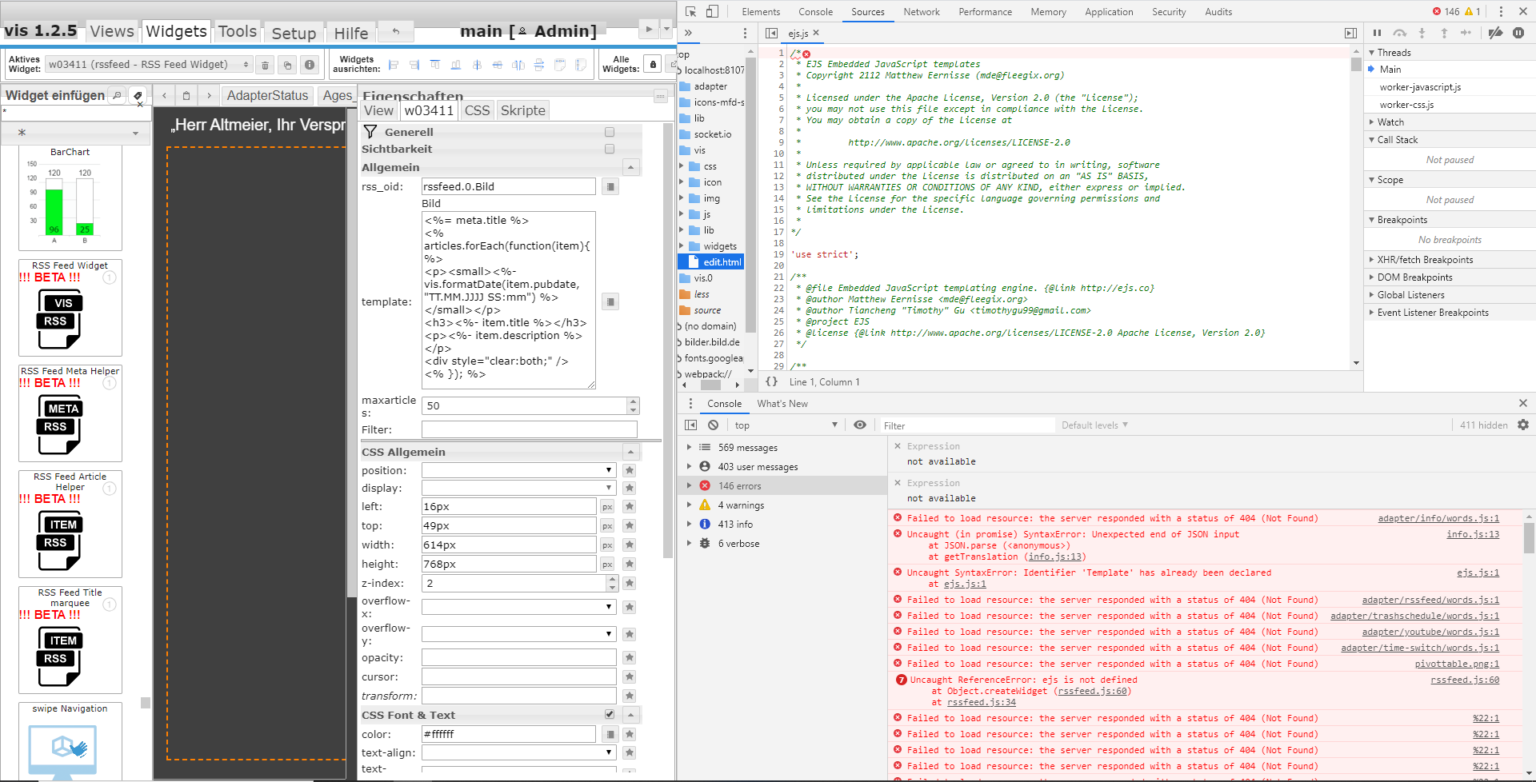
Task: Open adapter/youtube/words.js:1 error link
Action: (x=1430, y=632)
